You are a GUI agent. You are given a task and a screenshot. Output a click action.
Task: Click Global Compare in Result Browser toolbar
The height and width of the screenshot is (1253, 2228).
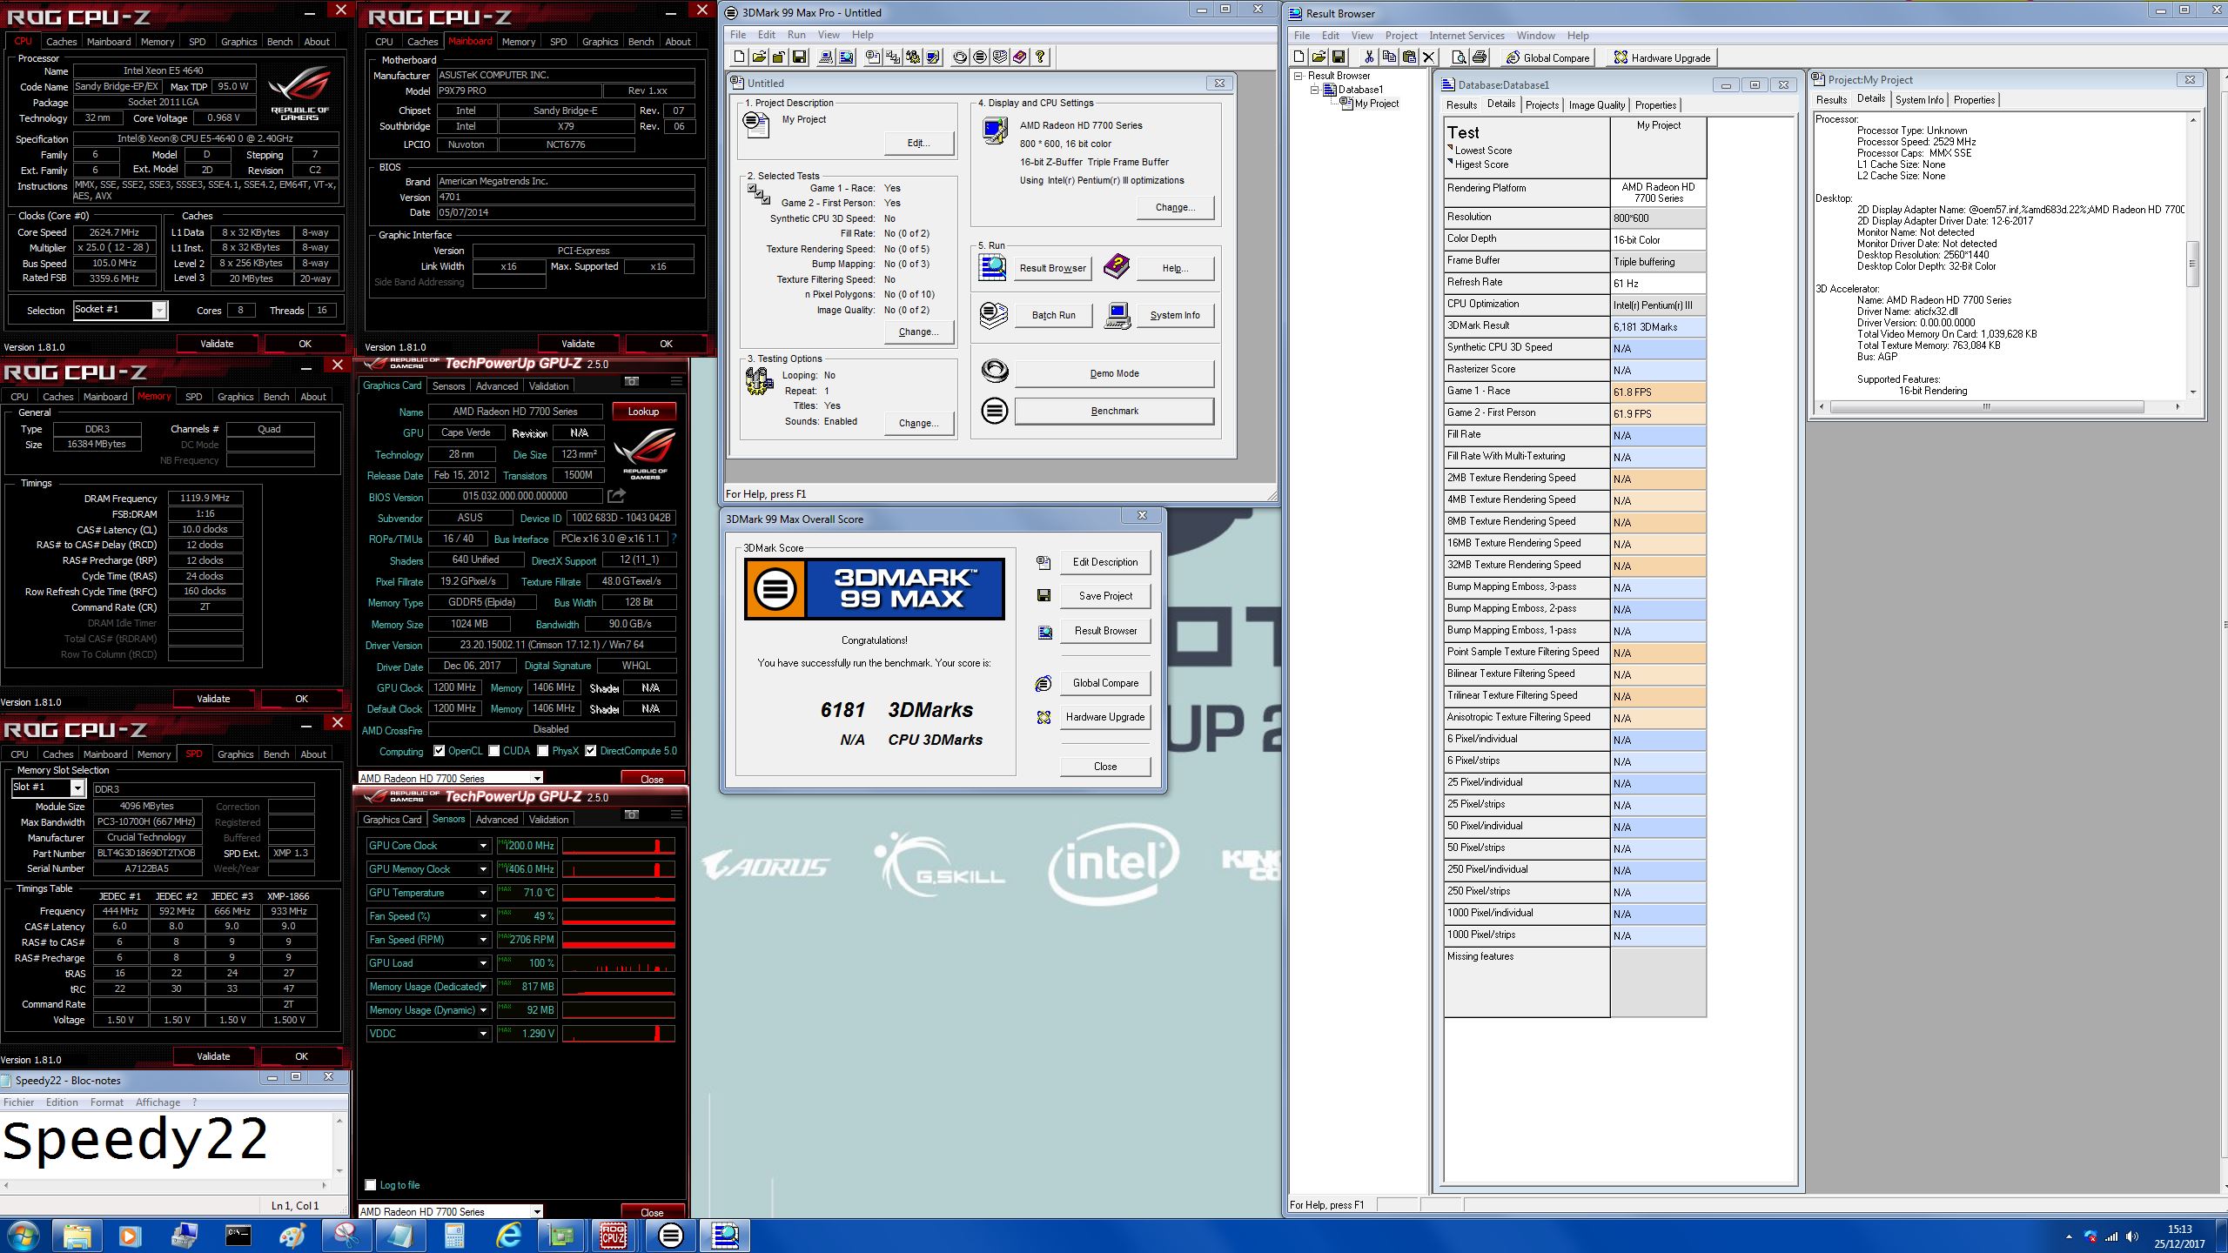point(1547,57)
